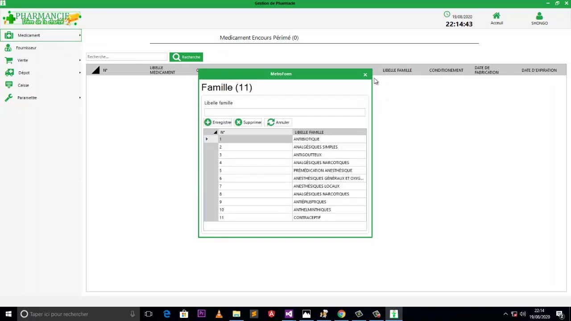Image resolution: width=571 pixels, height=321 pixels.
Task: Select the ANTIGOUTTEUX row
Action: (285, 155)
